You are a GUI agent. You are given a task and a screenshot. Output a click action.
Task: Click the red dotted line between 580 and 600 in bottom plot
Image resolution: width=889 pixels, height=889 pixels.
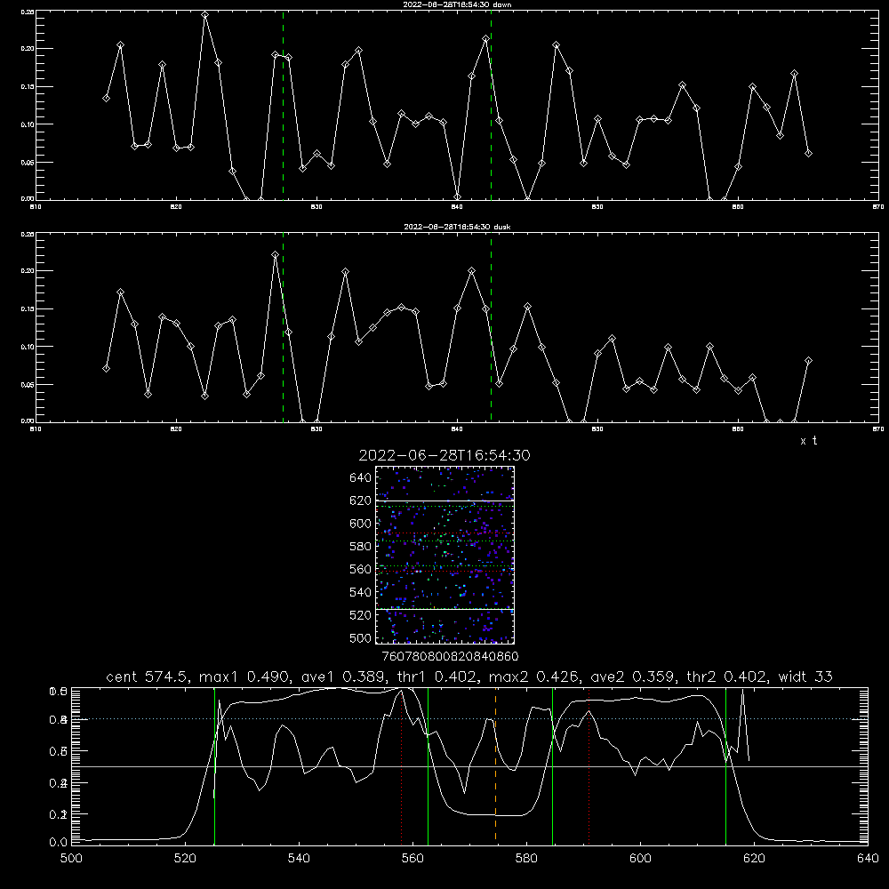pos(589,765)
